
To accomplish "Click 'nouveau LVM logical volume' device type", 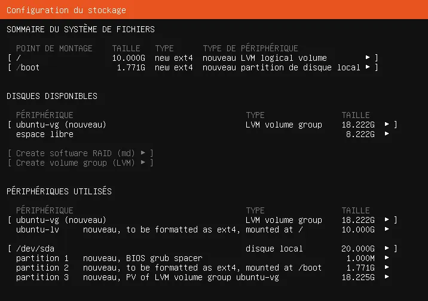I will (264, 58).
